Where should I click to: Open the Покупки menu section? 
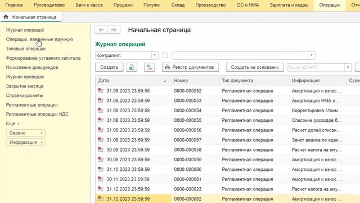152,5
